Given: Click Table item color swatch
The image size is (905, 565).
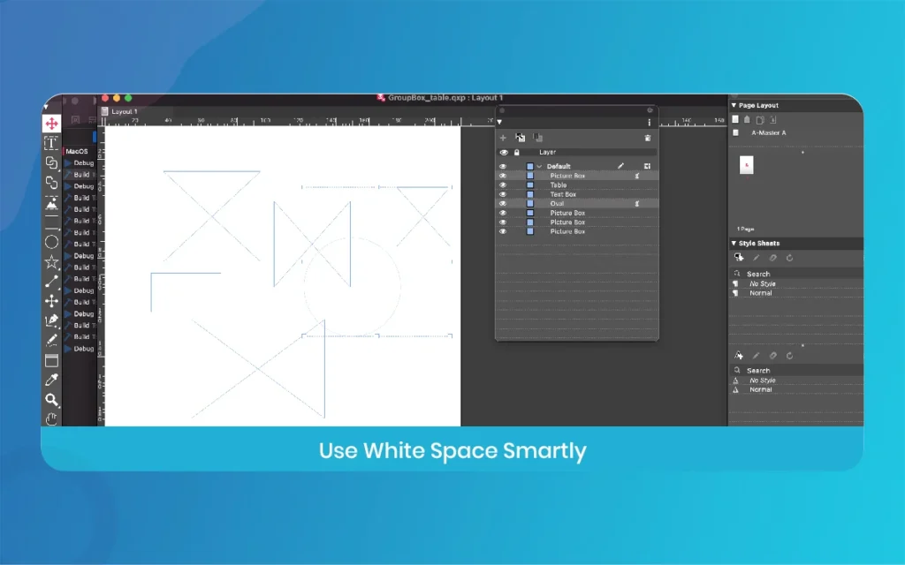Looking at the screenshot, I should (530, 185).
